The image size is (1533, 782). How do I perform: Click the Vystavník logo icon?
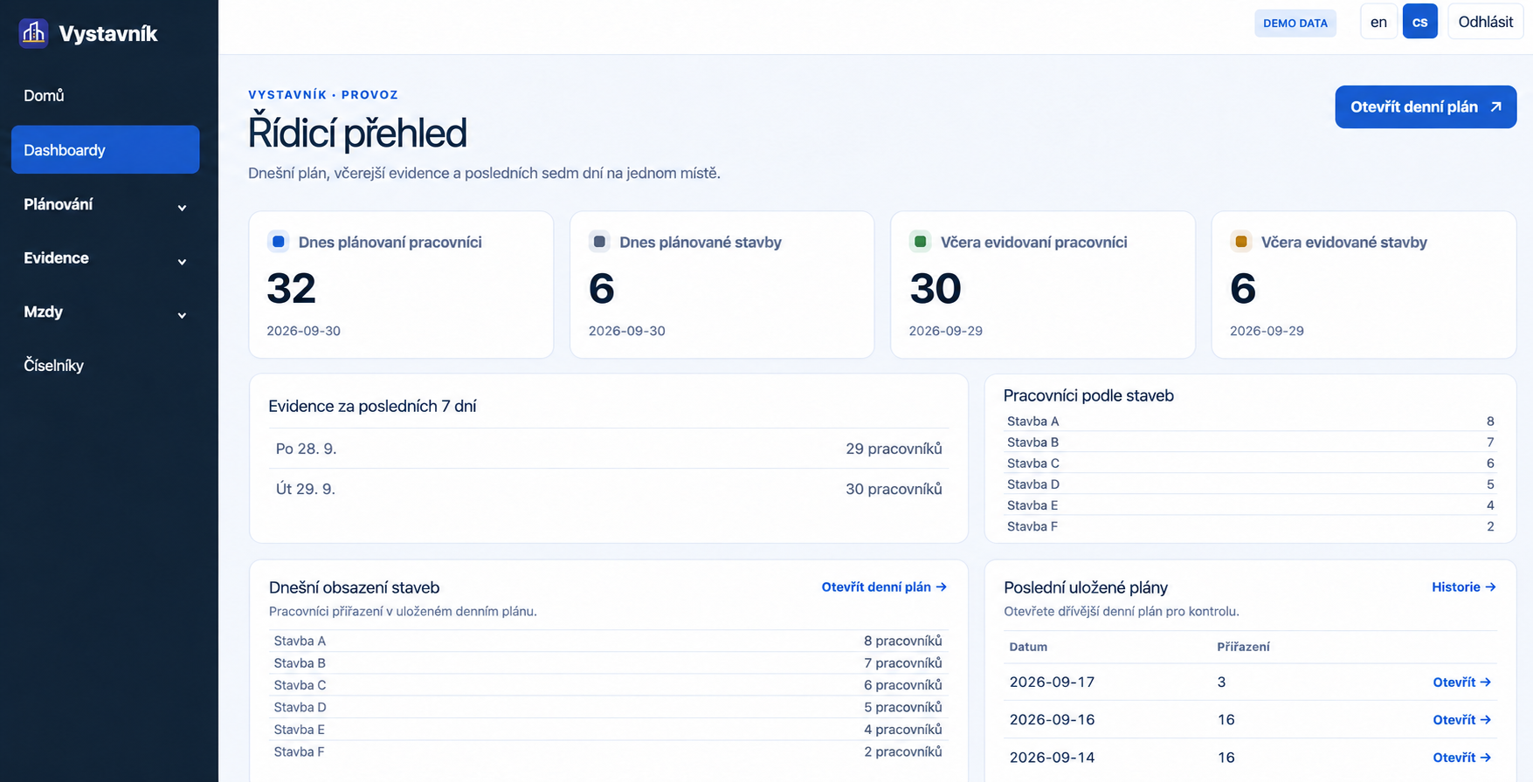33,33
